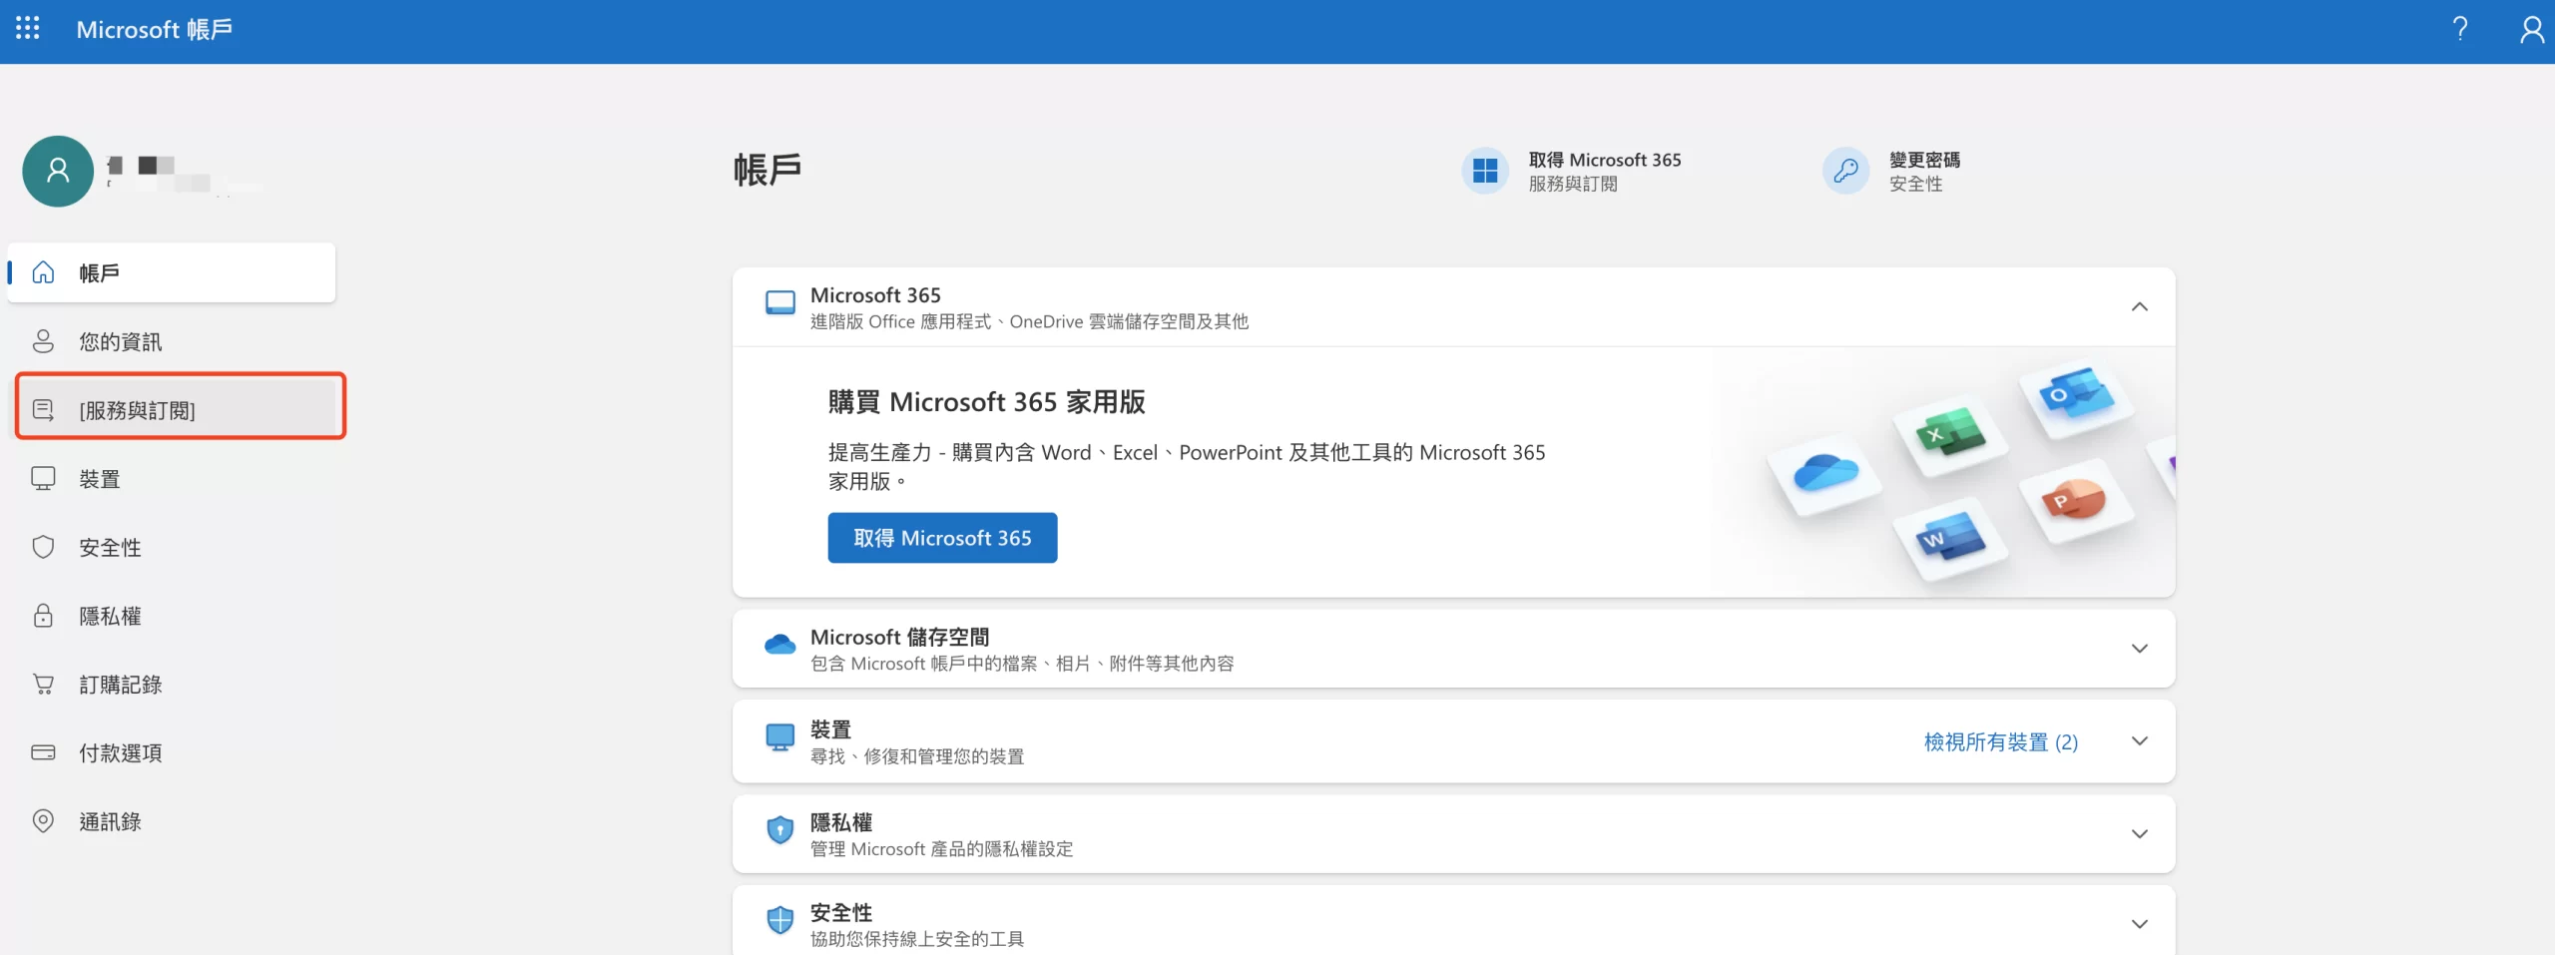Screen dimensions: 2555x955
Task: Click the teal user avatar picture
Action: tap(58, 172)
